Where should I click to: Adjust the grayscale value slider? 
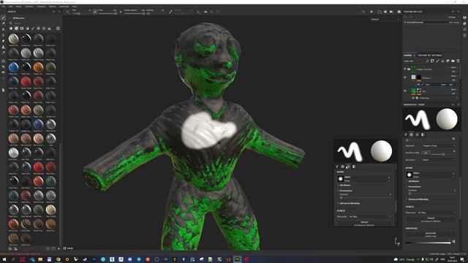point(428,243)
